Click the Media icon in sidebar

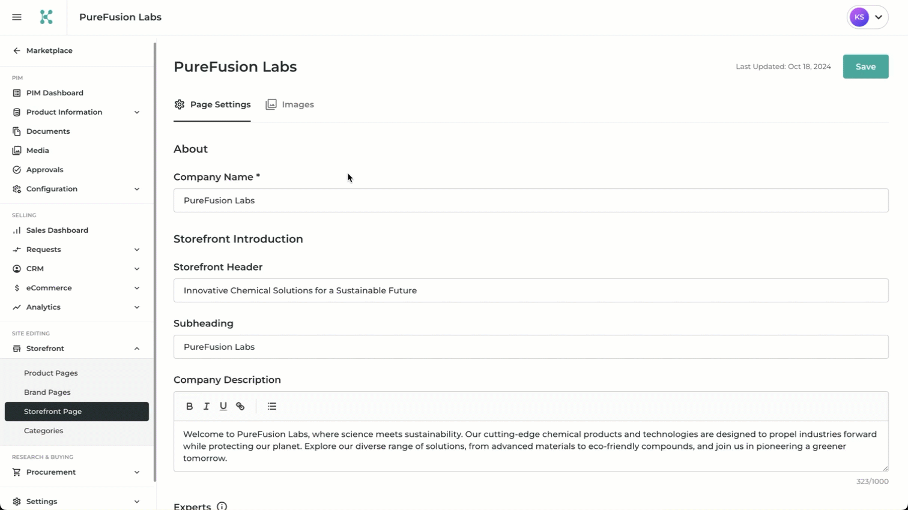(x=17, y=151)
